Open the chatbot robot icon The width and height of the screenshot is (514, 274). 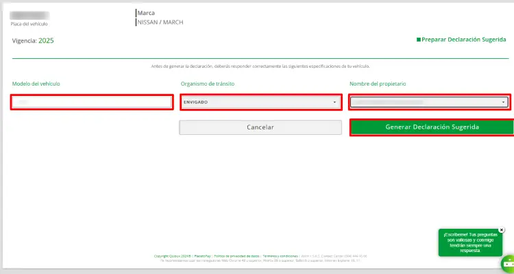(x=508, y=262)
